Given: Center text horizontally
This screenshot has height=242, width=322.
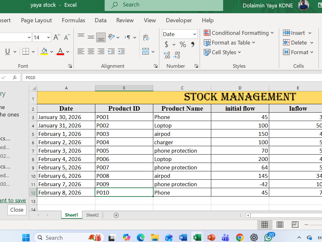Looking at the screenshot, I should [x=91, y=51].
